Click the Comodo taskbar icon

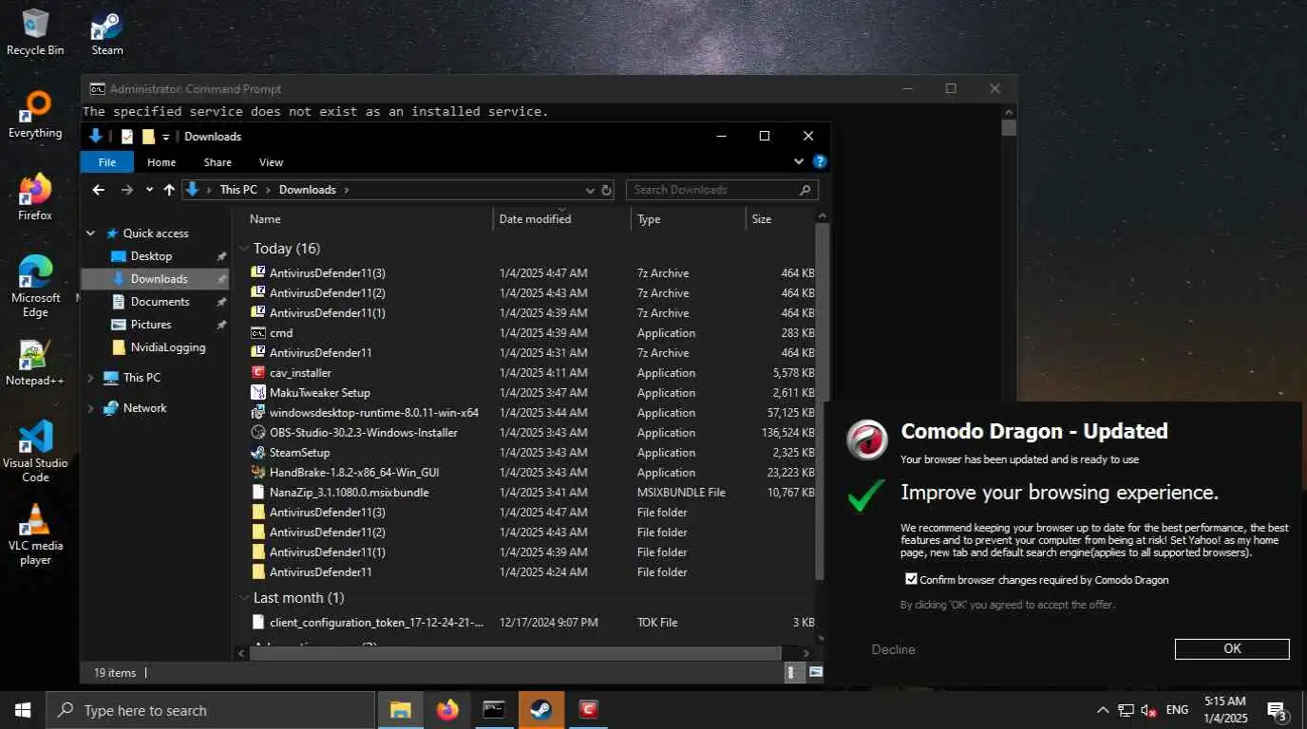click(589, 710)
